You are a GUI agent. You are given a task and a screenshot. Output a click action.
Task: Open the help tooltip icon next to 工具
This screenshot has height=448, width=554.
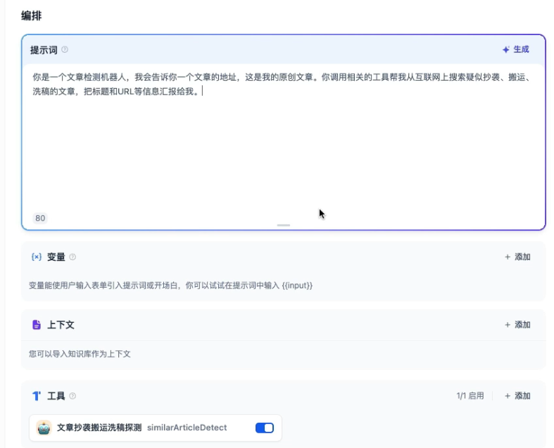point(73,396)
